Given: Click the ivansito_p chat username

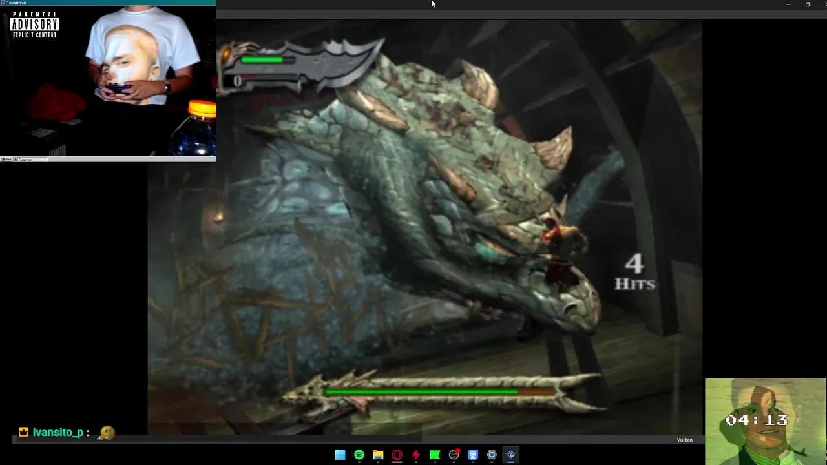Looking at the screenshot, I should (58, 432).
